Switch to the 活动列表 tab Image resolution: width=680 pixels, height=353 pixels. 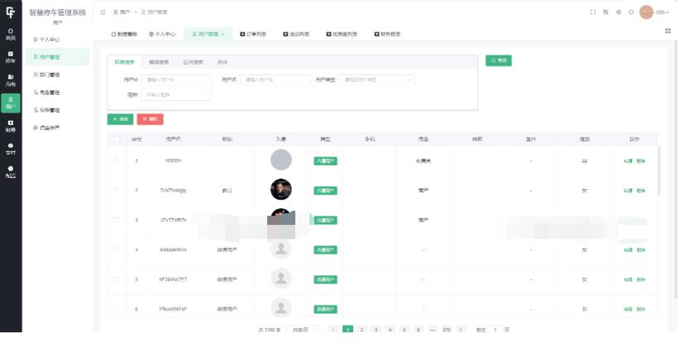296,34
